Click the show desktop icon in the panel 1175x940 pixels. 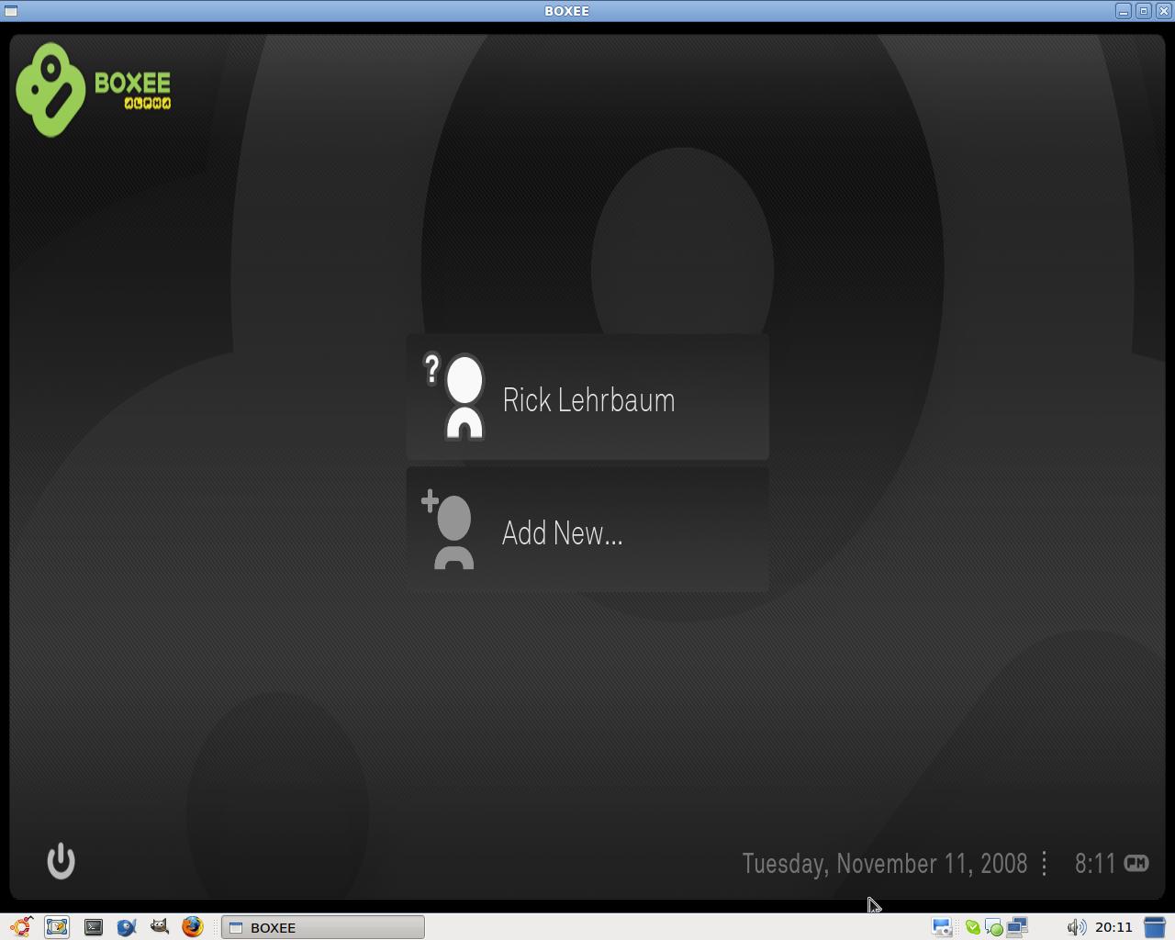point(57,927)
